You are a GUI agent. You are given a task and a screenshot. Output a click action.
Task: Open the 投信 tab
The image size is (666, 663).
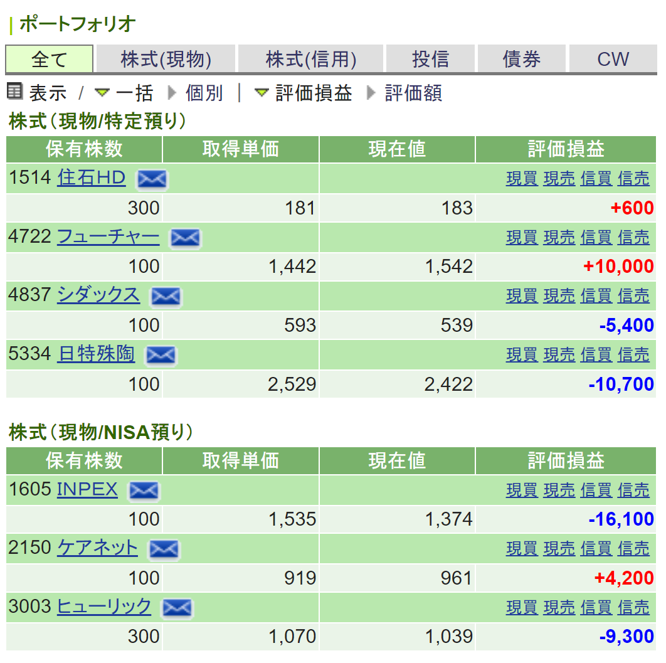[431, 59]
